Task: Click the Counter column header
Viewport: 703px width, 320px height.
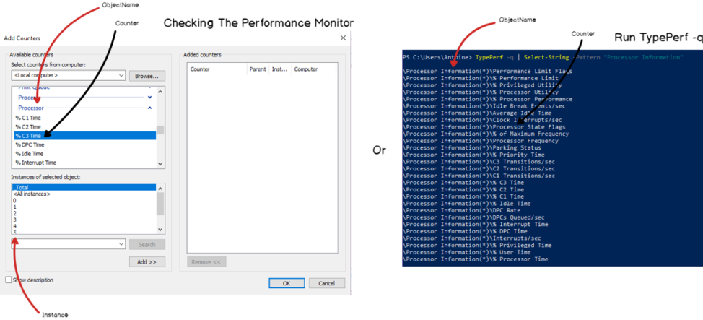Action: click(x=217, y=69)
